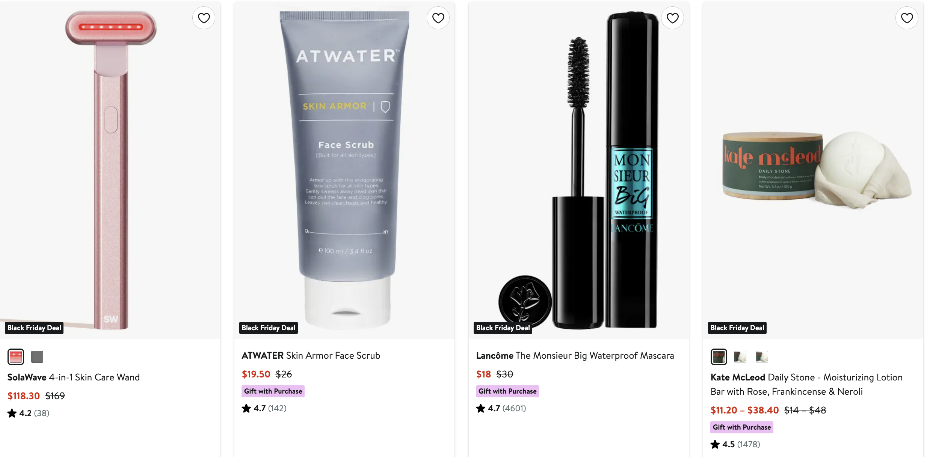Open the Lancôme mascara product image
927x457 pixels.
coord(579,170)
